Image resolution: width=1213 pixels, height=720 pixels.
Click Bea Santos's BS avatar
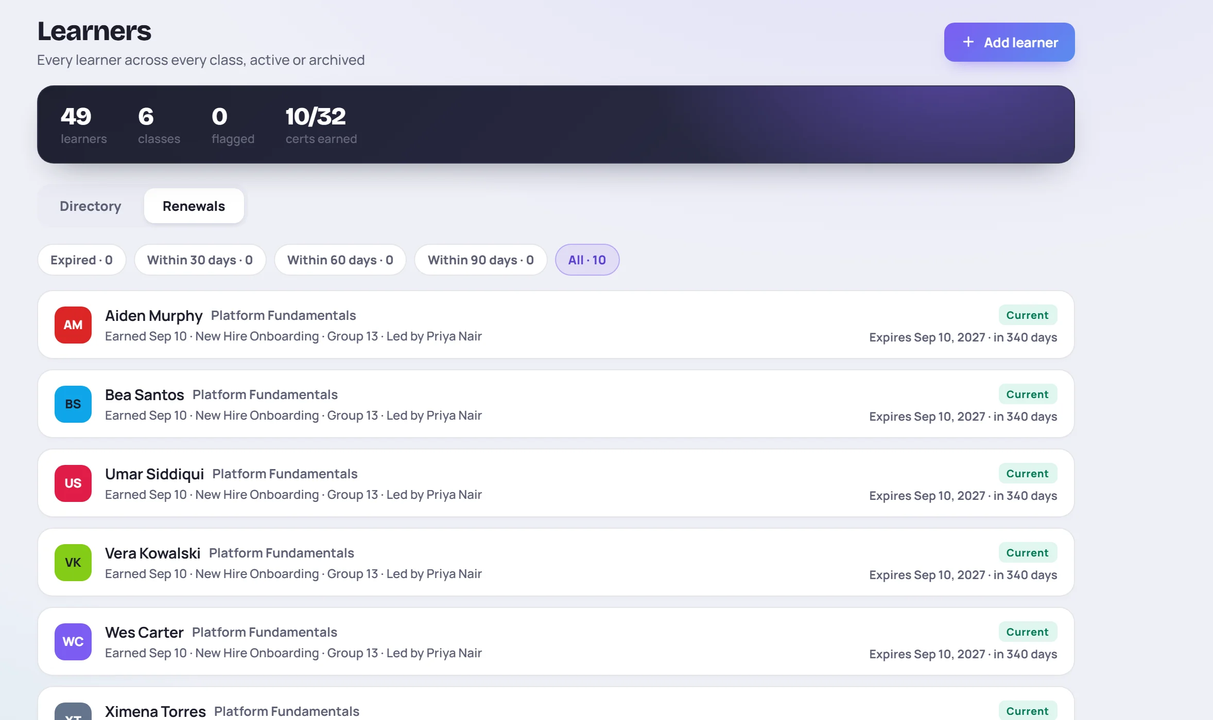coord(73,404)
